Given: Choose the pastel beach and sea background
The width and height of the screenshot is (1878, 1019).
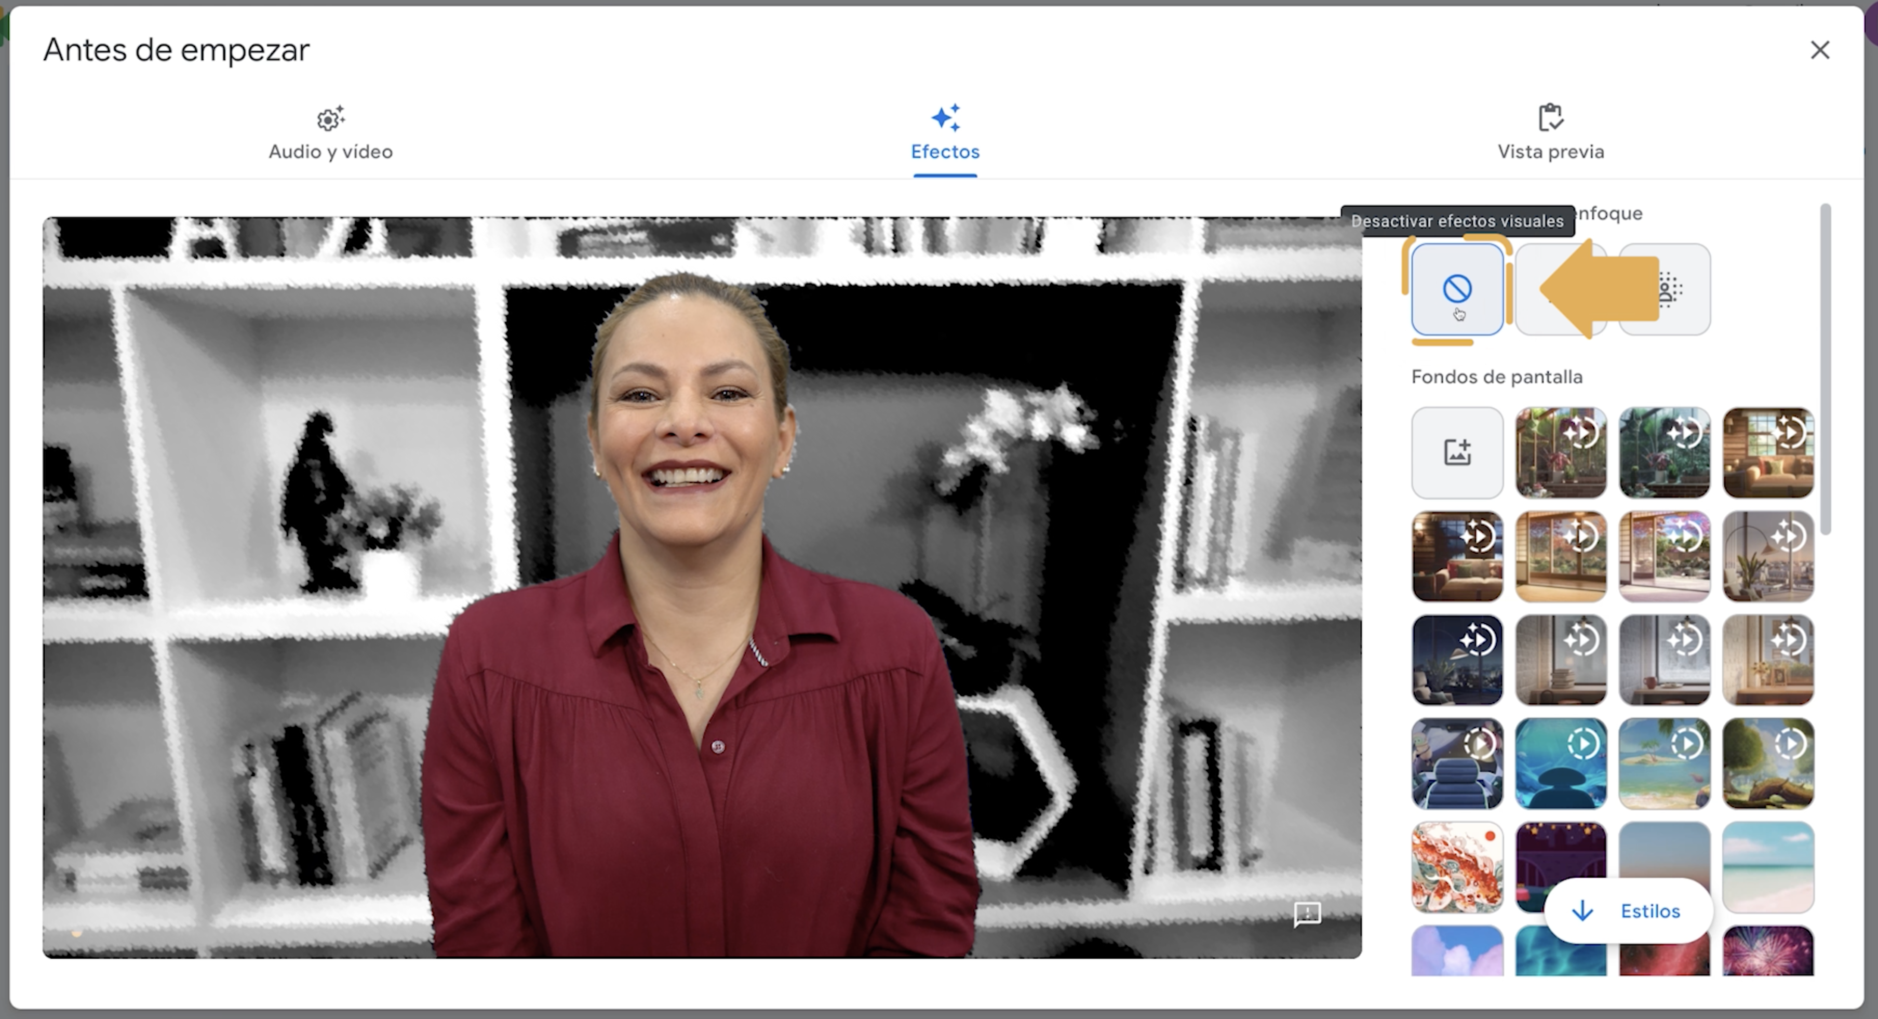Looking at the screenshot, I should (1768, 867).
